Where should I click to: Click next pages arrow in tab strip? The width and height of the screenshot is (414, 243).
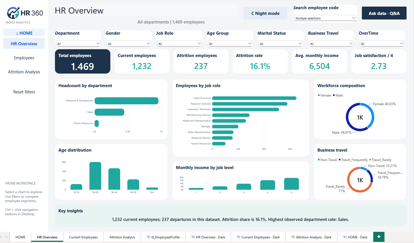(7, 237)
